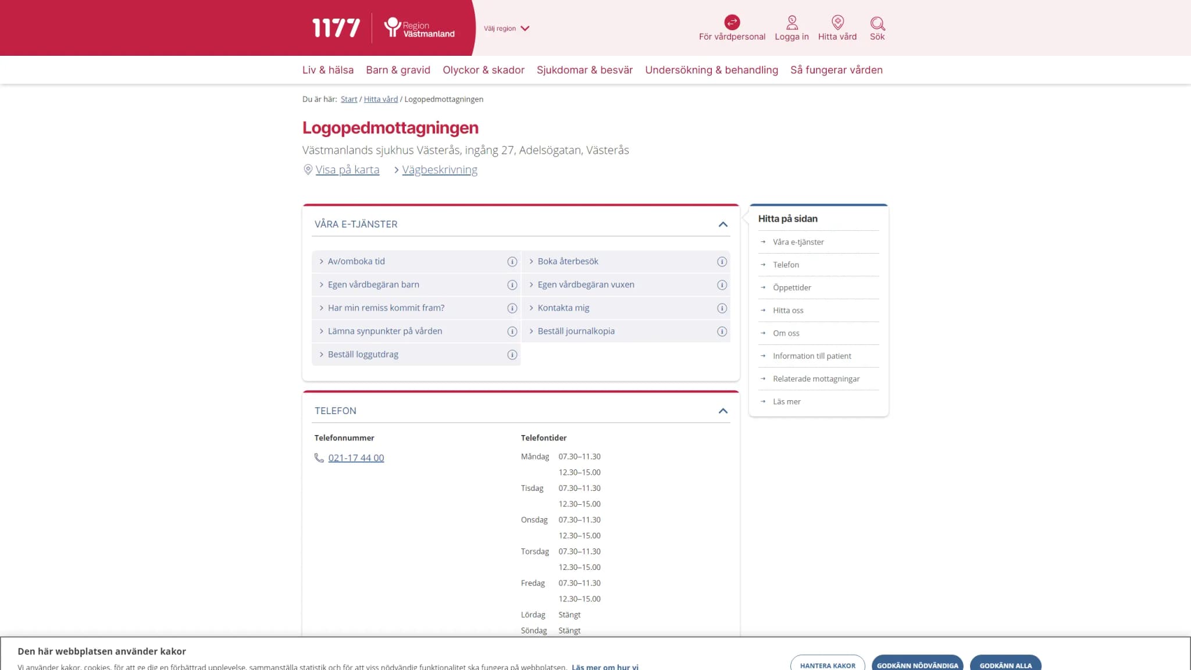Jump to Relaterade mottagningar in sidebar
Image resolution: width=1191 pixels, height=670 pixels.
(x=816, y=379)
